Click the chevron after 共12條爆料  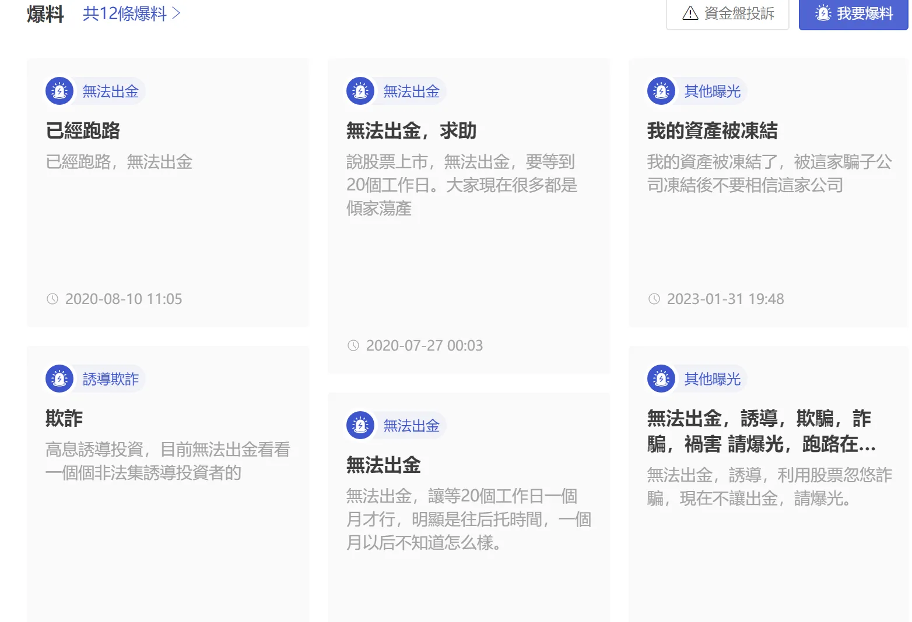pyautogui.click(x=176, y=13)
